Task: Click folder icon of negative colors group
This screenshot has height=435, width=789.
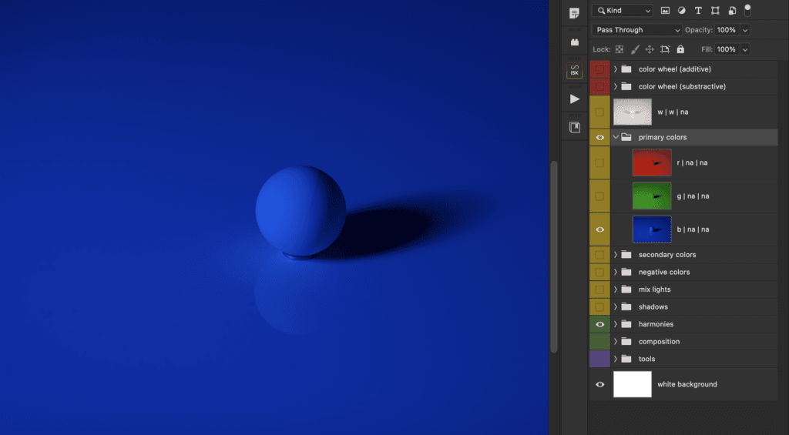Action: coord(626,272)
